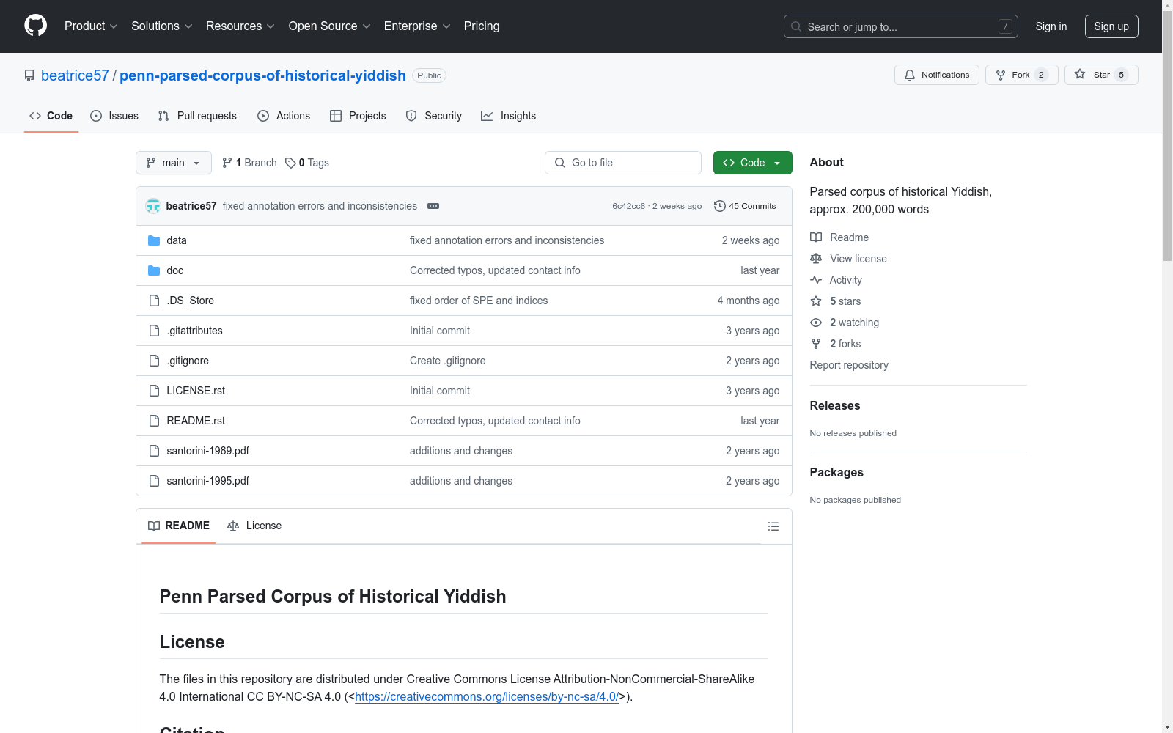1173x733 pixels.
Task: Switch to the Insights tab
Action: point(508,116)
